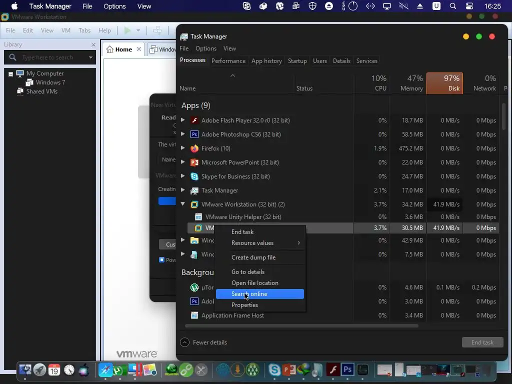
Task: Launch Safari compass icon in dock
Action: (x=105, y=370)
